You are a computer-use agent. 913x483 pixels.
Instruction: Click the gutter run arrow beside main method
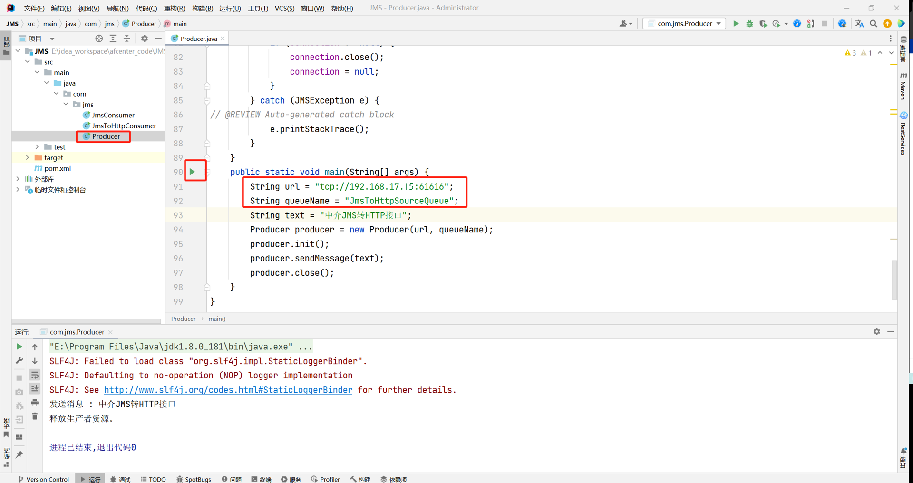[x=193, y=172]
